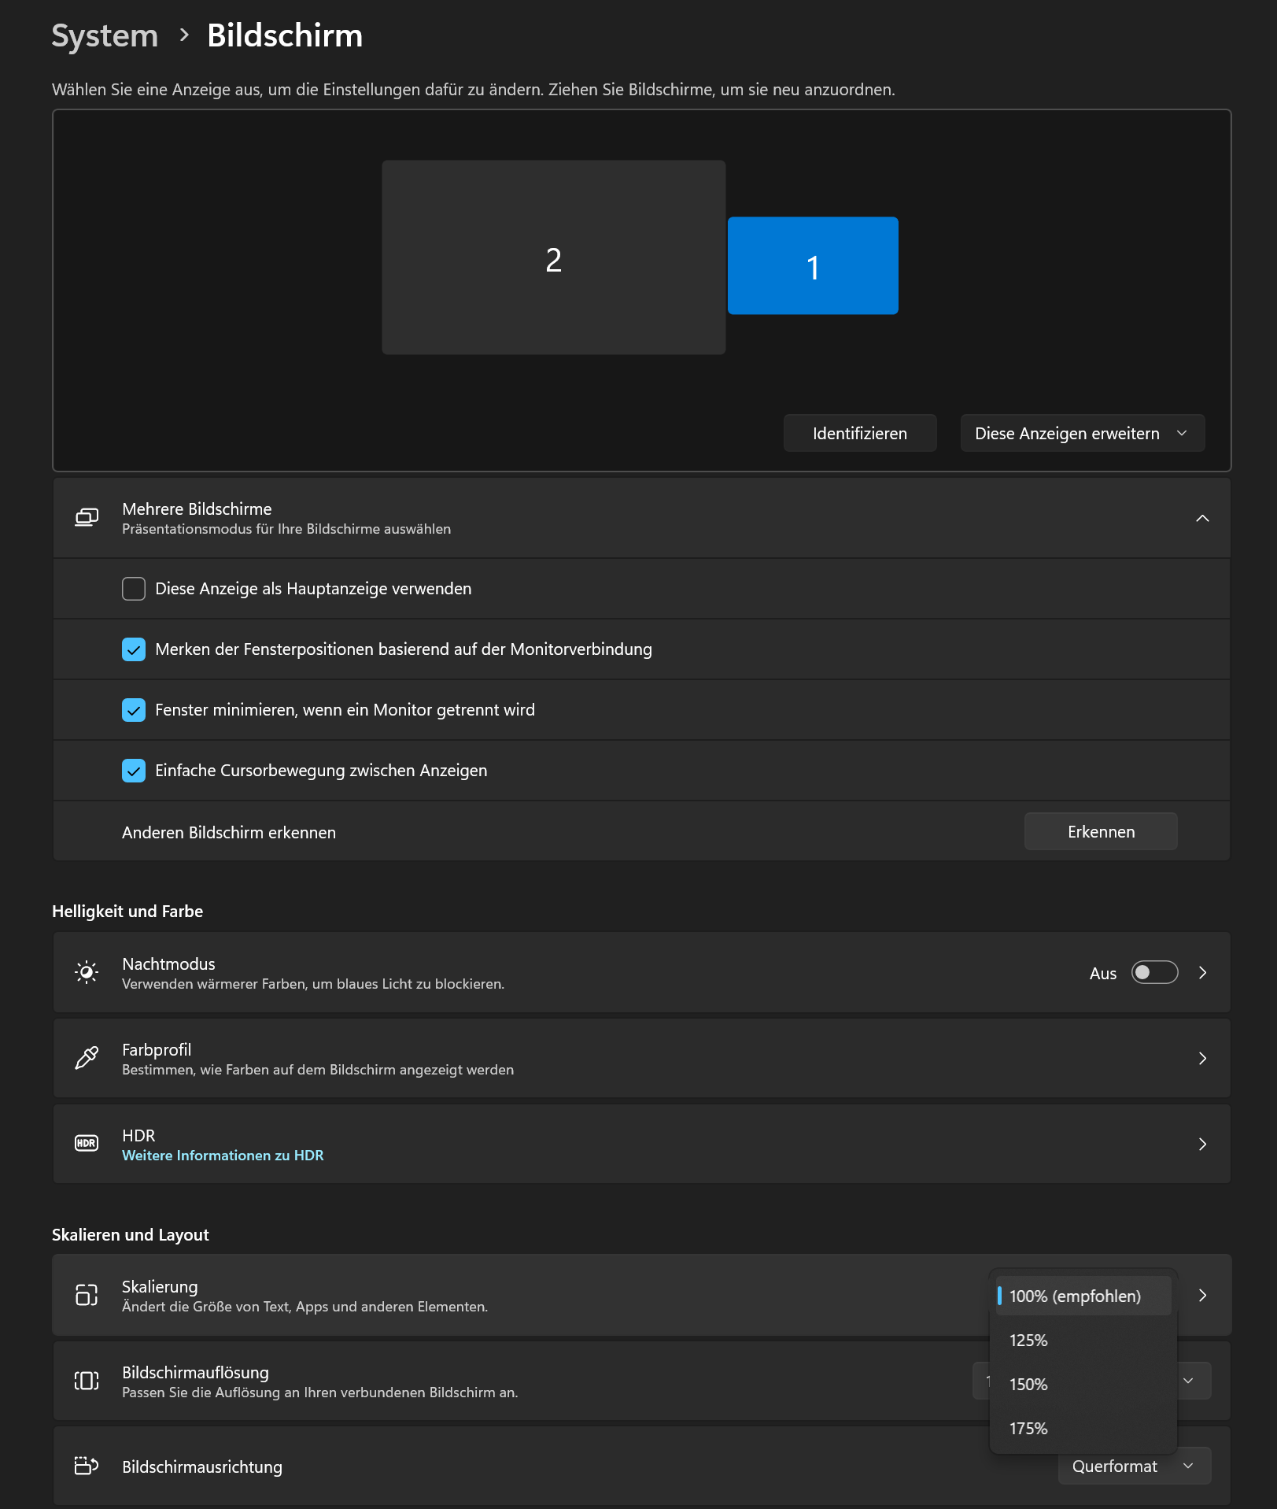
Task: Click the Bildschirmauflösung resolution icon
Action: [x=86, y=1381]
